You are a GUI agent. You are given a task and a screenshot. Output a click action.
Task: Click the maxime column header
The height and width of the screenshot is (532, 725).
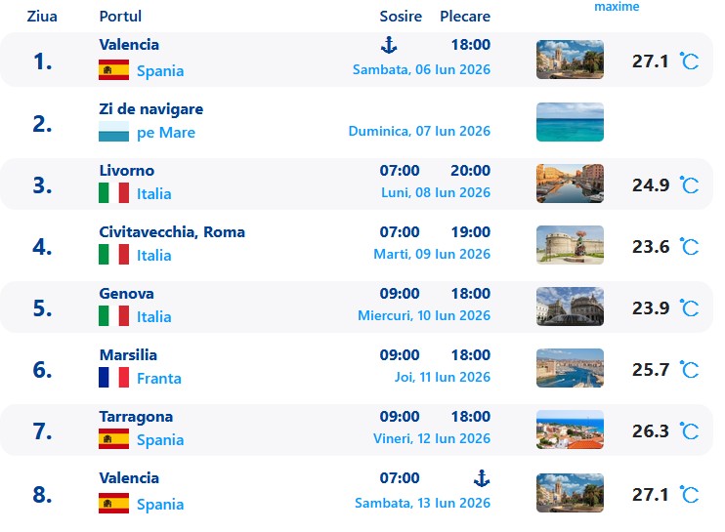(x=617, y=7)
